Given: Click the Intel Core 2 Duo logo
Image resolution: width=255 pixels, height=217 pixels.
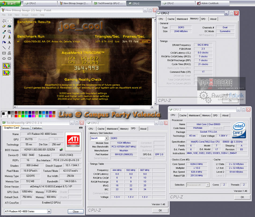Looking at the screenshot, I should tap(239, 130).
